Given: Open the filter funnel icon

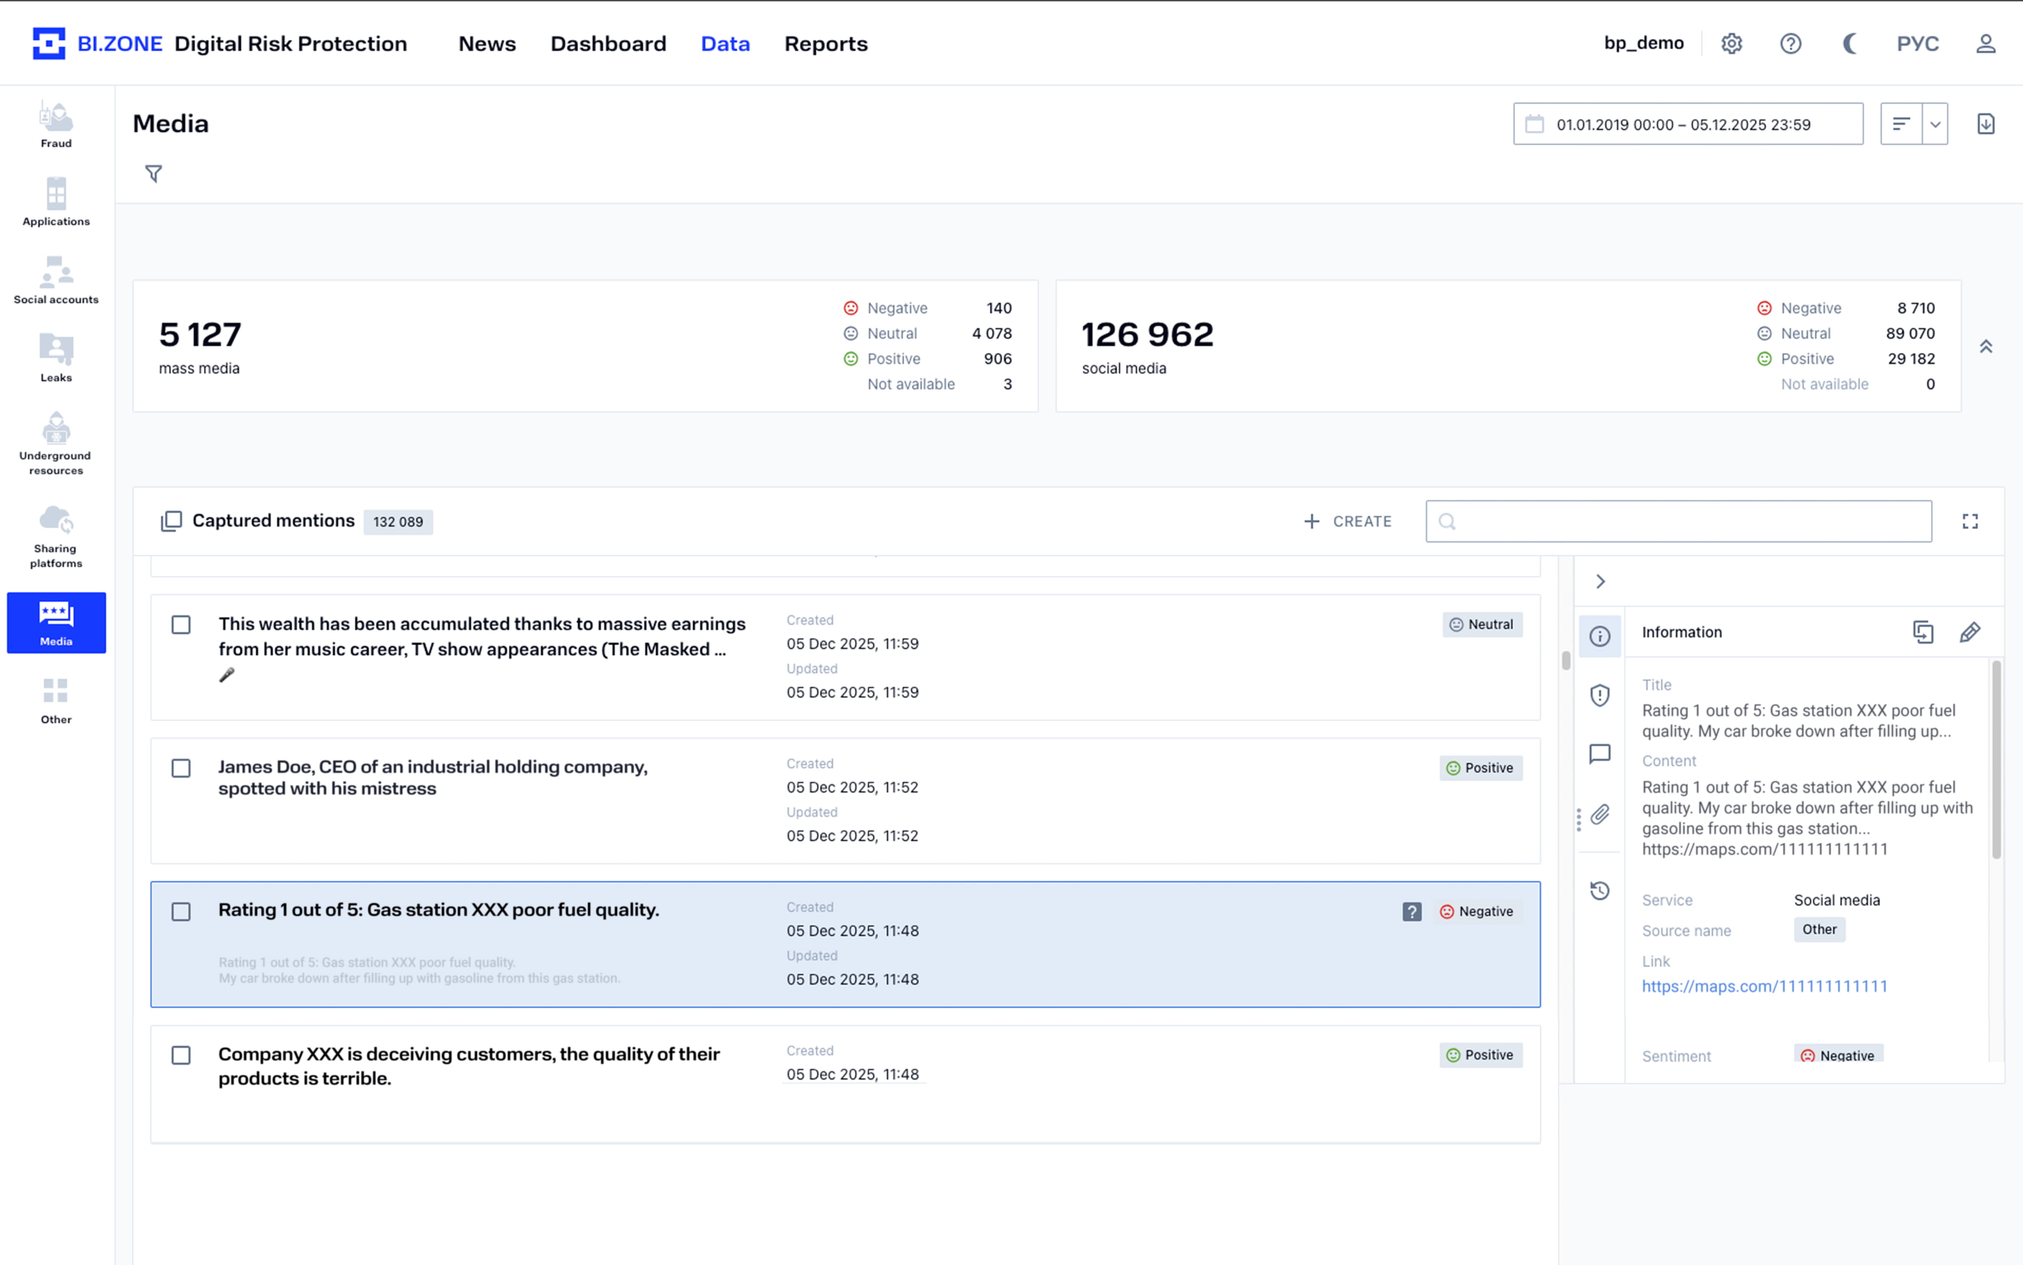Looking at the screenshot, I should point(153,173).
